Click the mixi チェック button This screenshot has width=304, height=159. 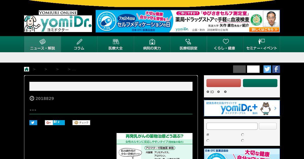point(81,123)
